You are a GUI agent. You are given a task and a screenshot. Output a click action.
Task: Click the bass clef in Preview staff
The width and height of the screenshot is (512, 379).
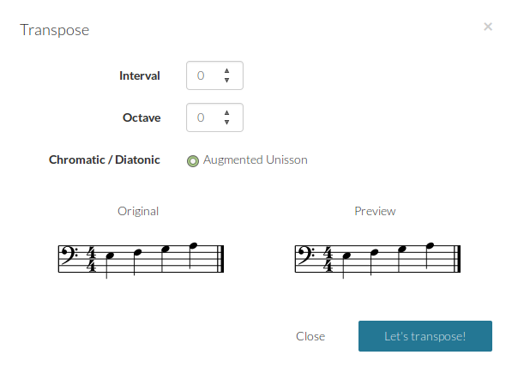[x=306, y=255]
